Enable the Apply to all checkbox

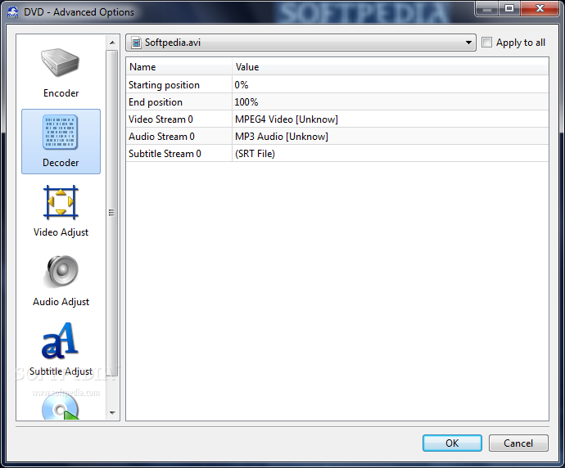(x=486, y=42)
